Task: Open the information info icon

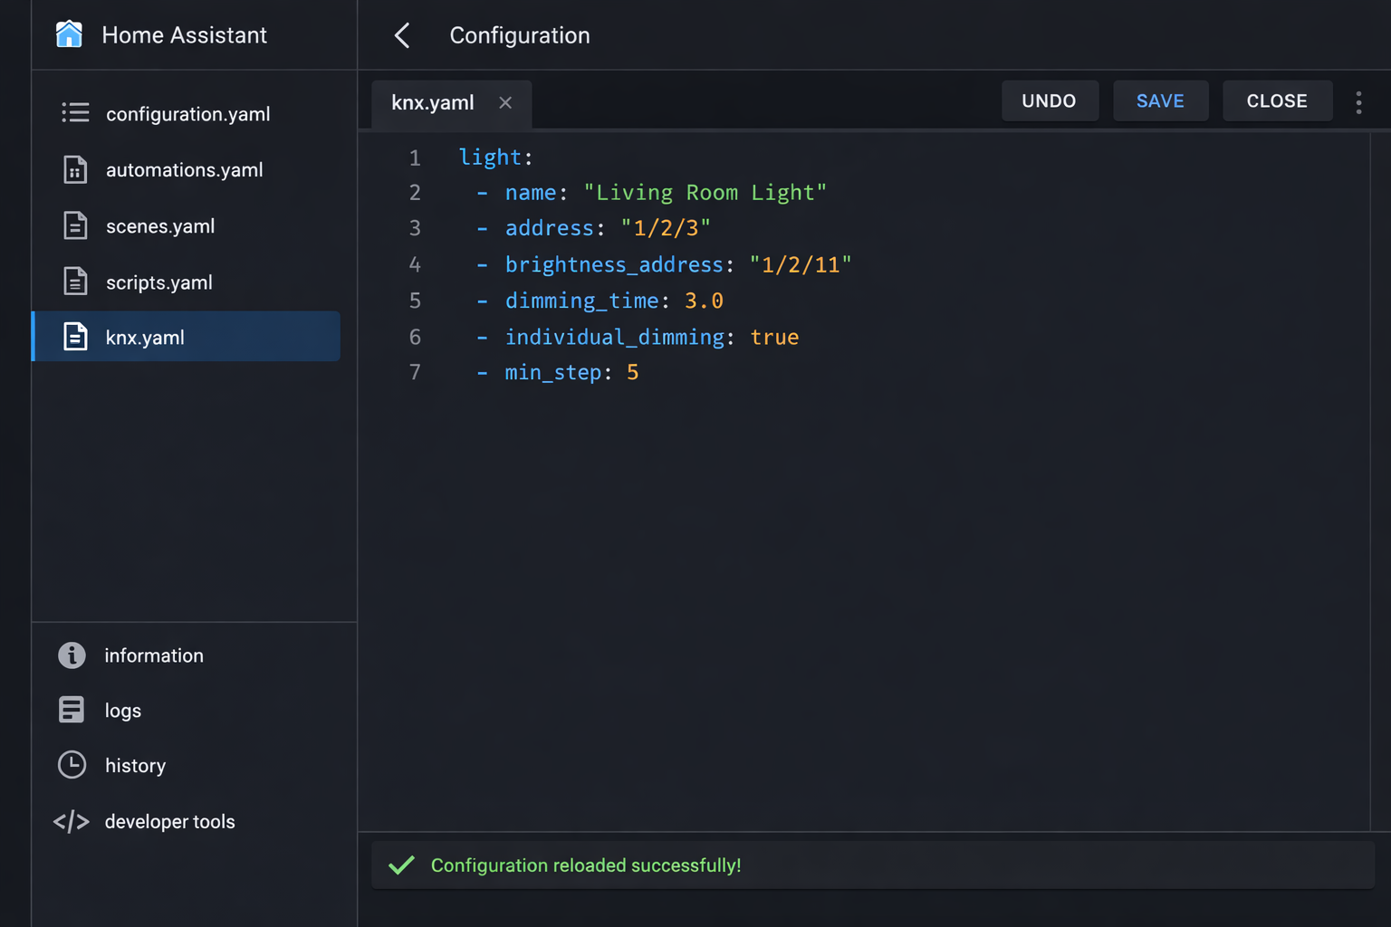Action: (x=72, y=655)
